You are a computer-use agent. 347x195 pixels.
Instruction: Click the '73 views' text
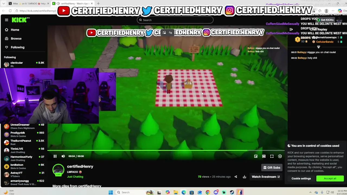pyautogui.click(x=203, y=177)
